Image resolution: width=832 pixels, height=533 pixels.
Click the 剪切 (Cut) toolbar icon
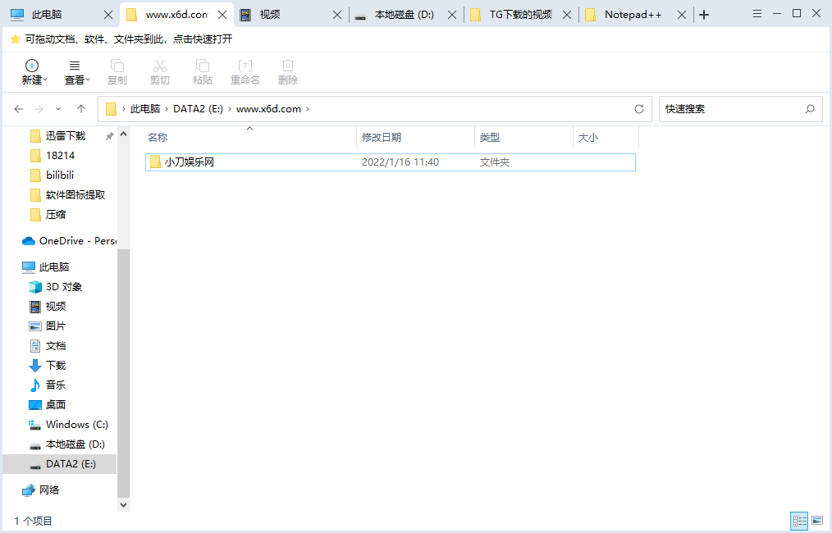pyautogui.click(x=159, y=71)
